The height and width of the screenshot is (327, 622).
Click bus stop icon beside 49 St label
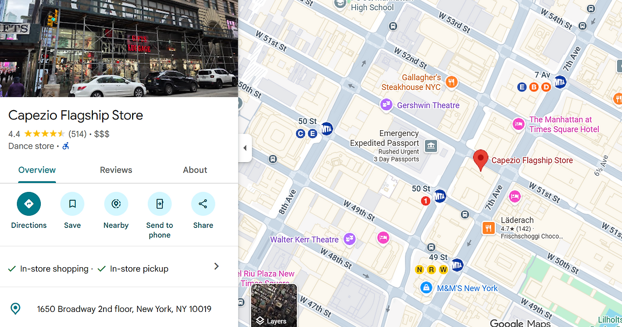click(431, 248)
